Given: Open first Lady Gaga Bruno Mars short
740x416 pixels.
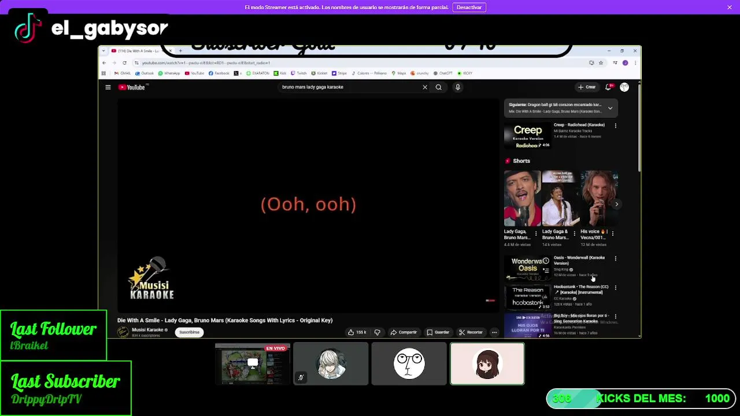Looking at the screenshot, I should tap(522, 198).
